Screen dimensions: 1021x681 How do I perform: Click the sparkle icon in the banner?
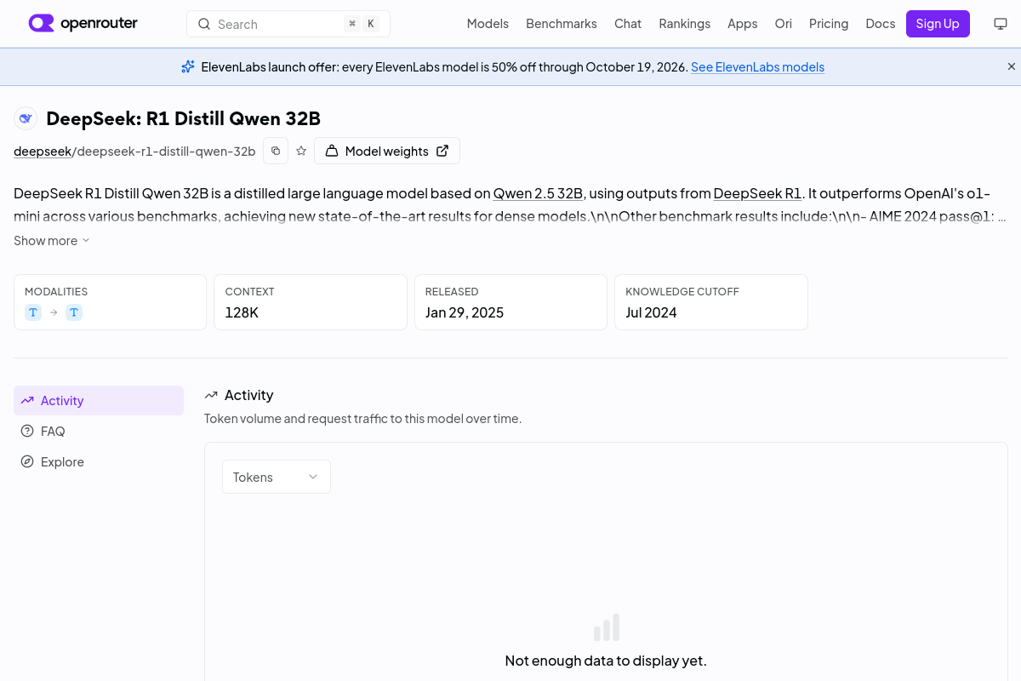(188, 66)
